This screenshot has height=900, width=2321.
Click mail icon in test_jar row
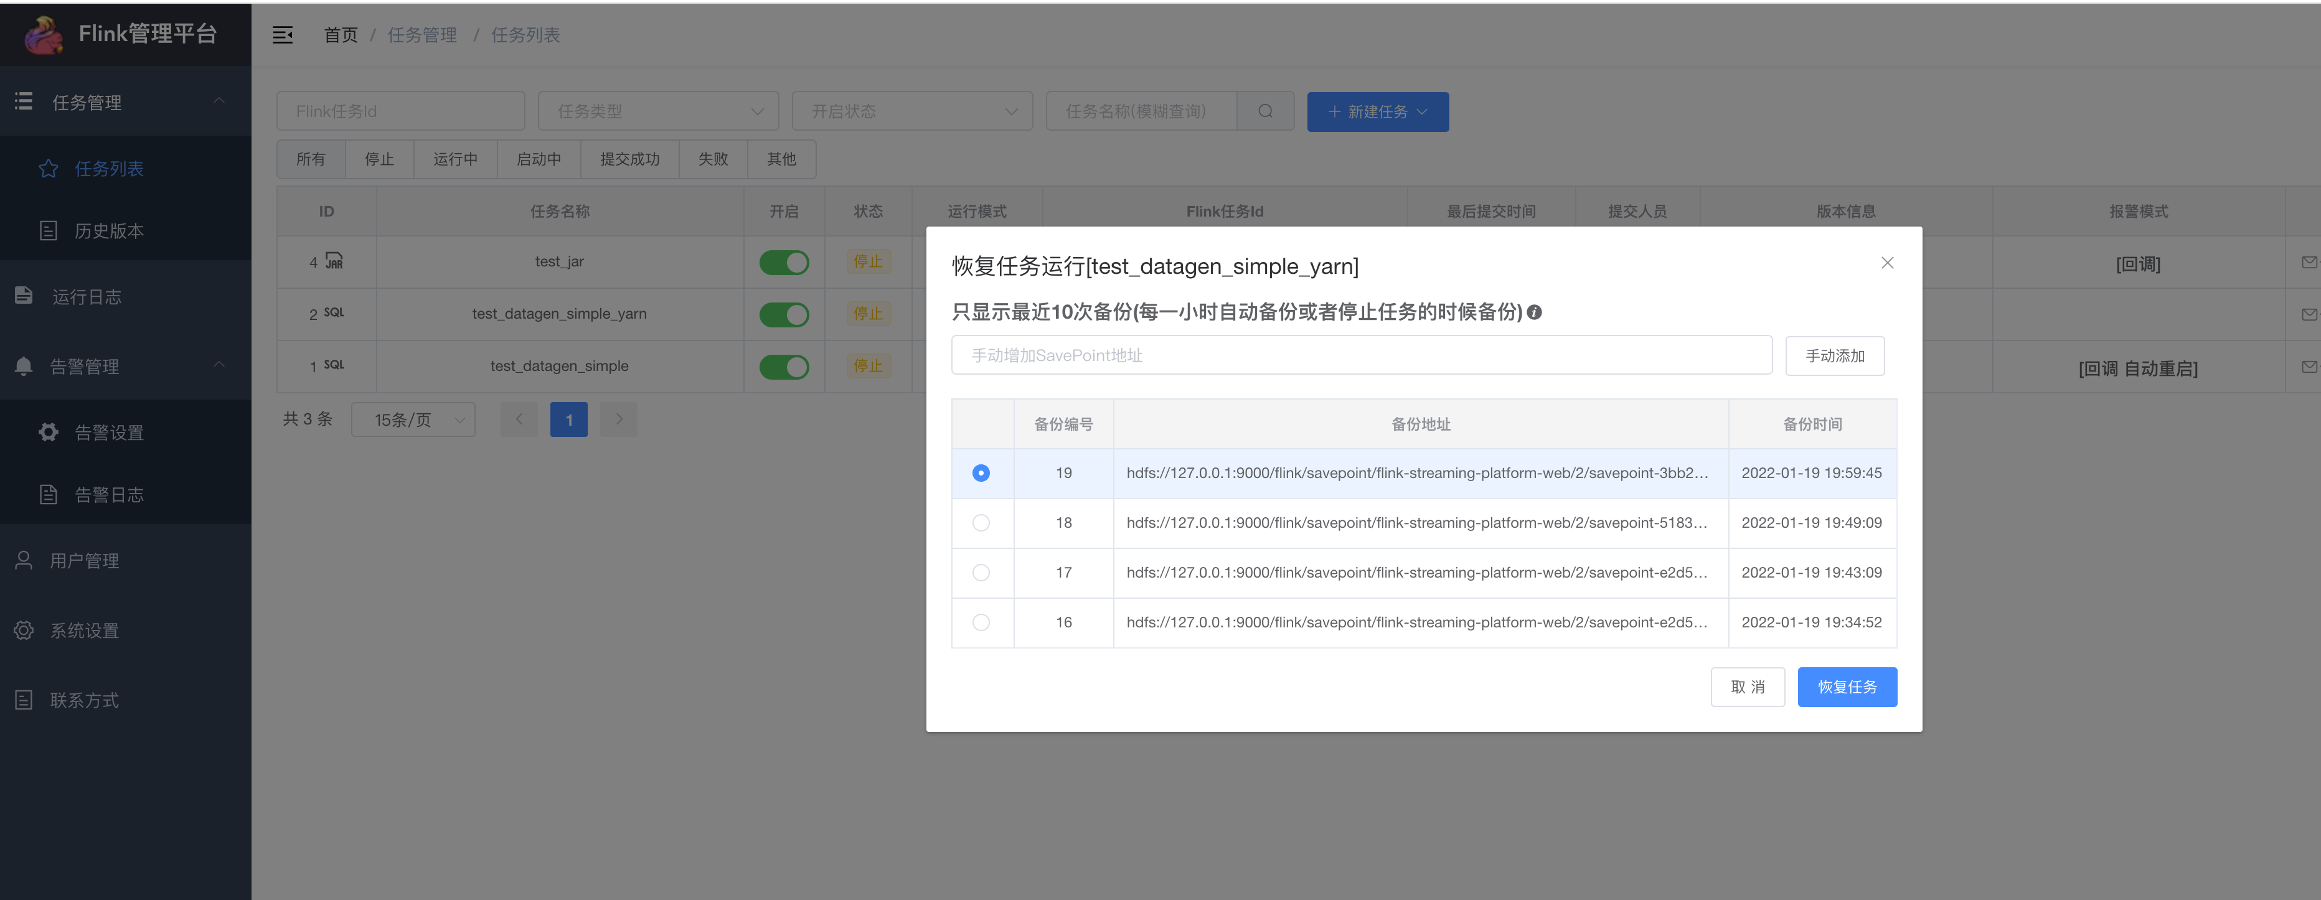point(2309,262)
